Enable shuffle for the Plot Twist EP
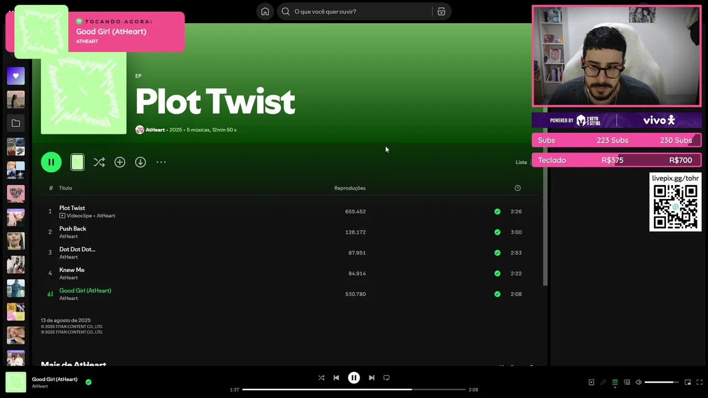The height and width of the screenshot is (398, 708). (99, 162)
